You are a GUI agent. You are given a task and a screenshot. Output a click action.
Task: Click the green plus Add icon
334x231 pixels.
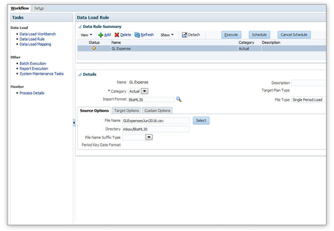point(101,35)
